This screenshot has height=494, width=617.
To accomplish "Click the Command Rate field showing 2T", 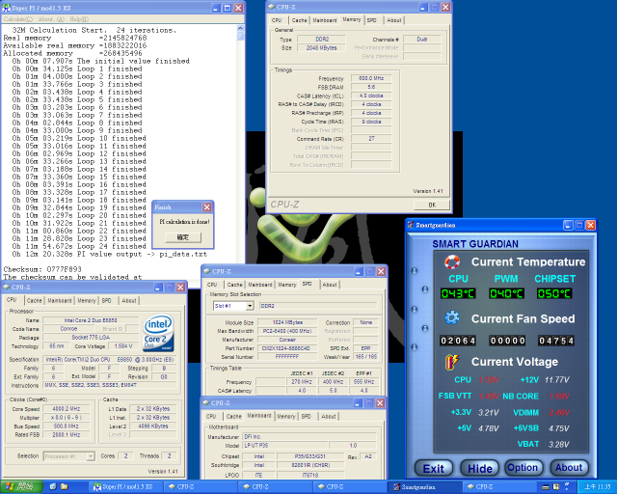I will [x=371, y=139].
